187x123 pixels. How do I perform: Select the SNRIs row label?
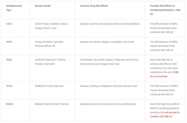tap(9, 42)
